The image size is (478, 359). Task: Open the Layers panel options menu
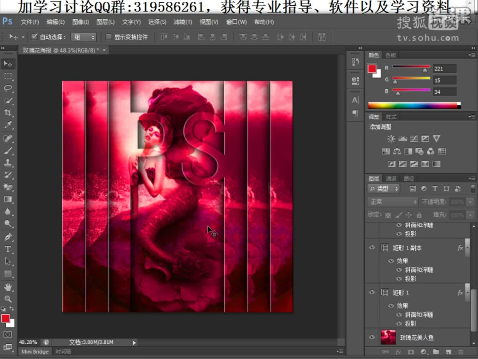pyautogui.click(x=472, y=179)
